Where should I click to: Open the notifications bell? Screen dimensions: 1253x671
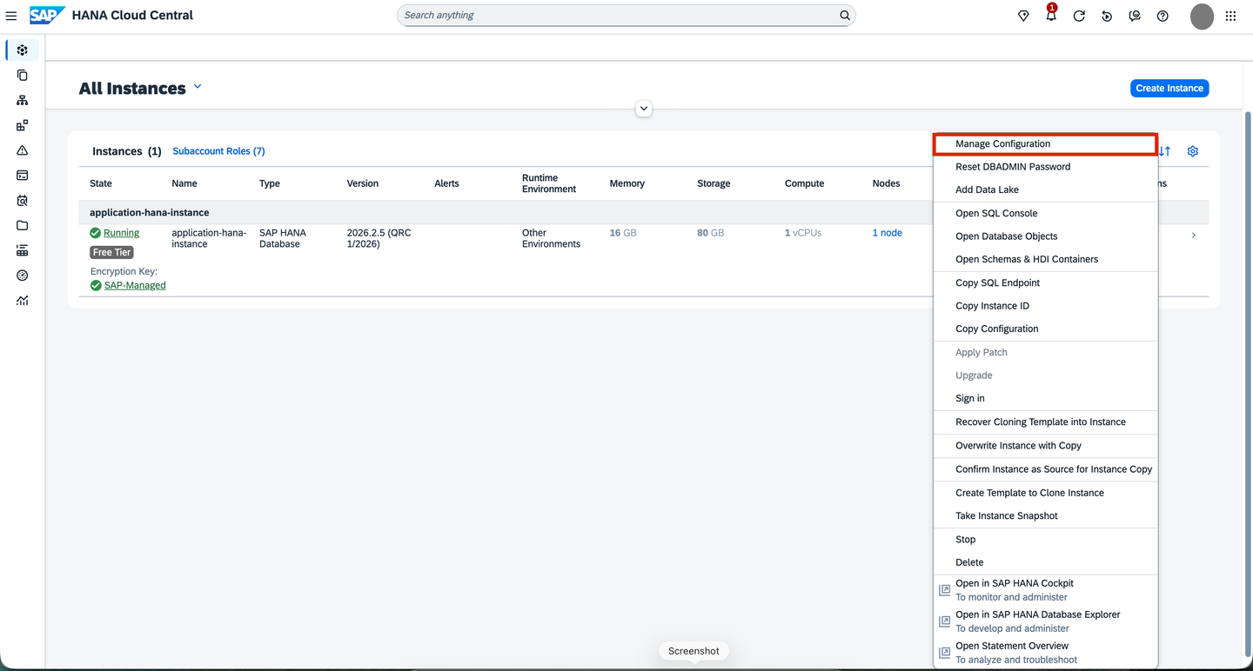coord(1051,16)
